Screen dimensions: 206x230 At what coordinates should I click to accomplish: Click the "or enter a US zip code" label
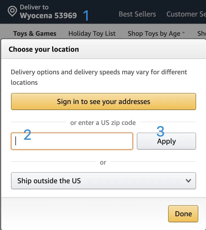tap(103, 122)
